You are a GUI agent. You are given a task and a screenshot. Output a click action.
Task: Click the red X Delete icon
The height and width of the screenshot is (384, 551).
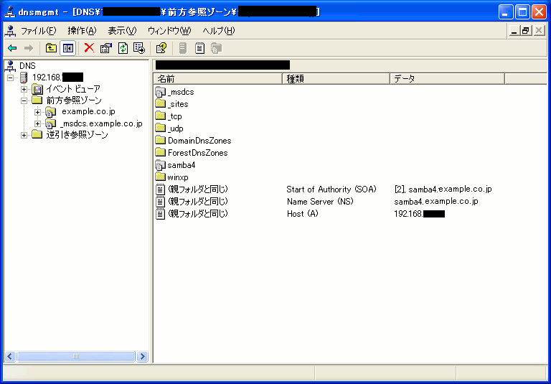(x=89, y=48)
